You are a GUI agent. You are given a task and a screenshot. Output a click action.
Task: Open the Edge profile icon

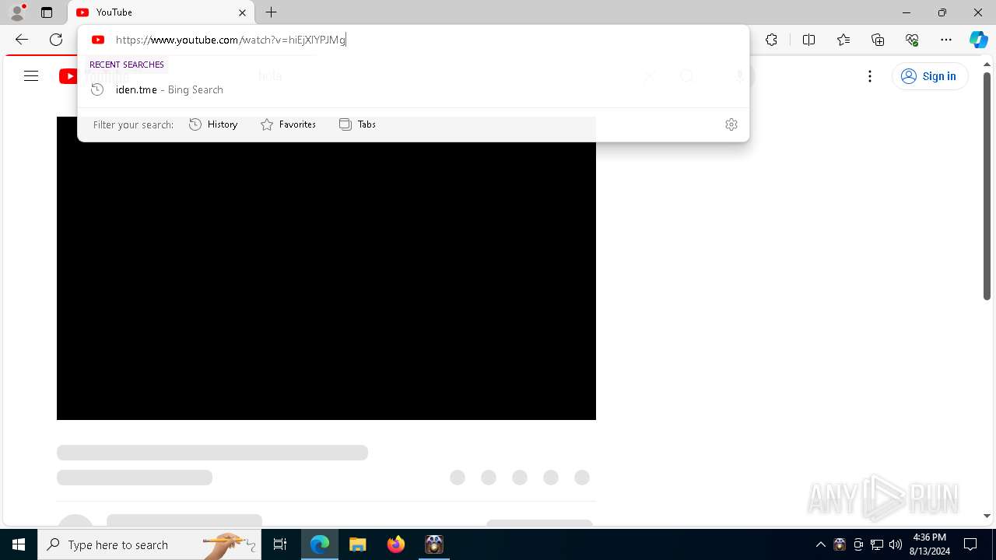tap(16, 12)
